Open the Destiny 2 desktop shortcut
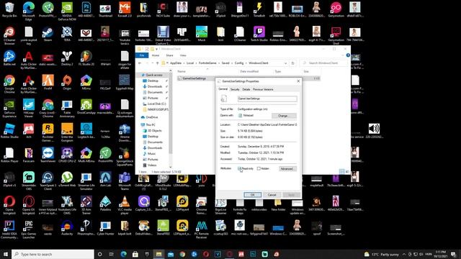The image size is (461, 259). point(67,58)
